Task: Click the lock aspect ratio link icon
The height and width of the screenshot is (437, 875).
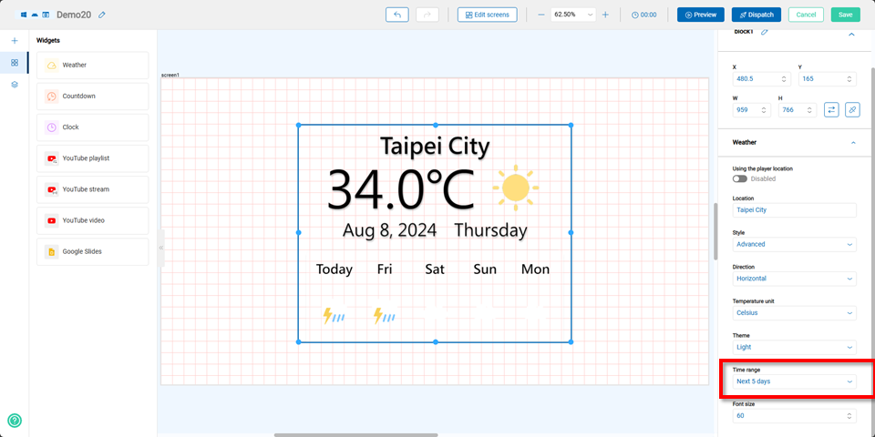Action: click(x=852, y=109)
